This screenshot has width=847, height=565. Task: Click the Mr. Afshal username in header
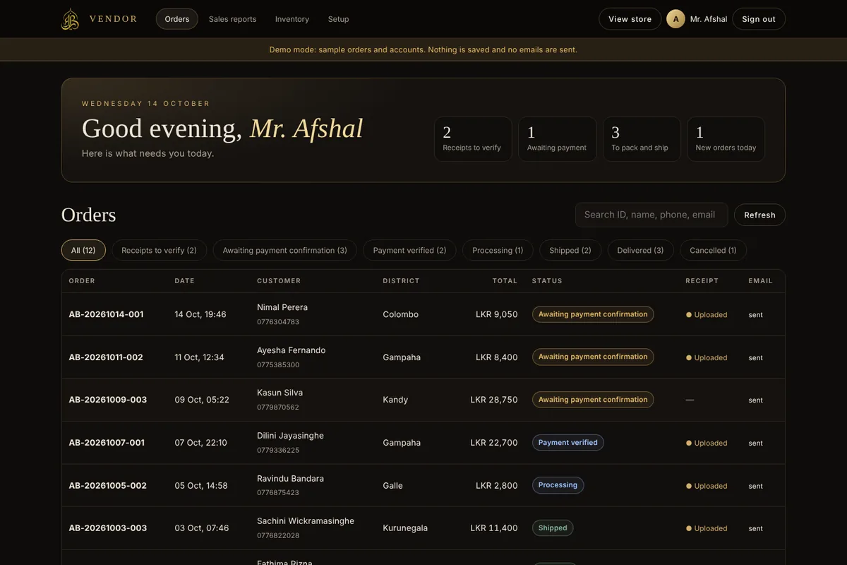(x=709, y=19)
